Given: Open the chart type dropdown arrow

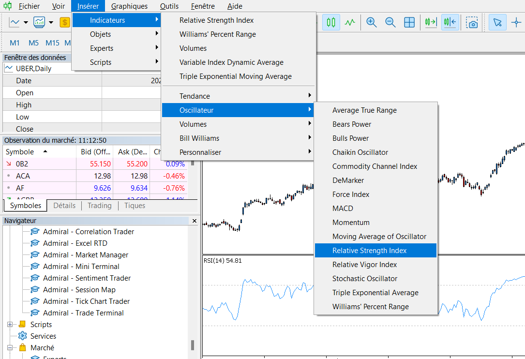Looking at the screenshot, I should [26, 22].
